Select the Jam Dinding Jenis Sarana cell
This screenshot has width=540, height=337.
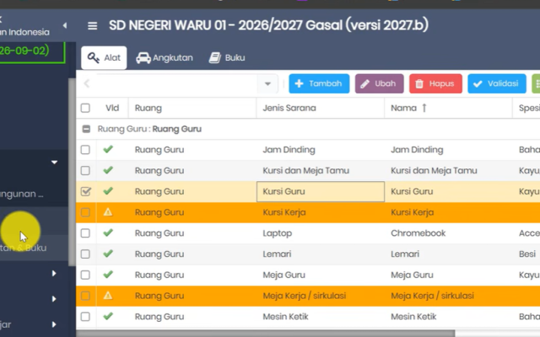pyautogui.click(x=321, y=150)
